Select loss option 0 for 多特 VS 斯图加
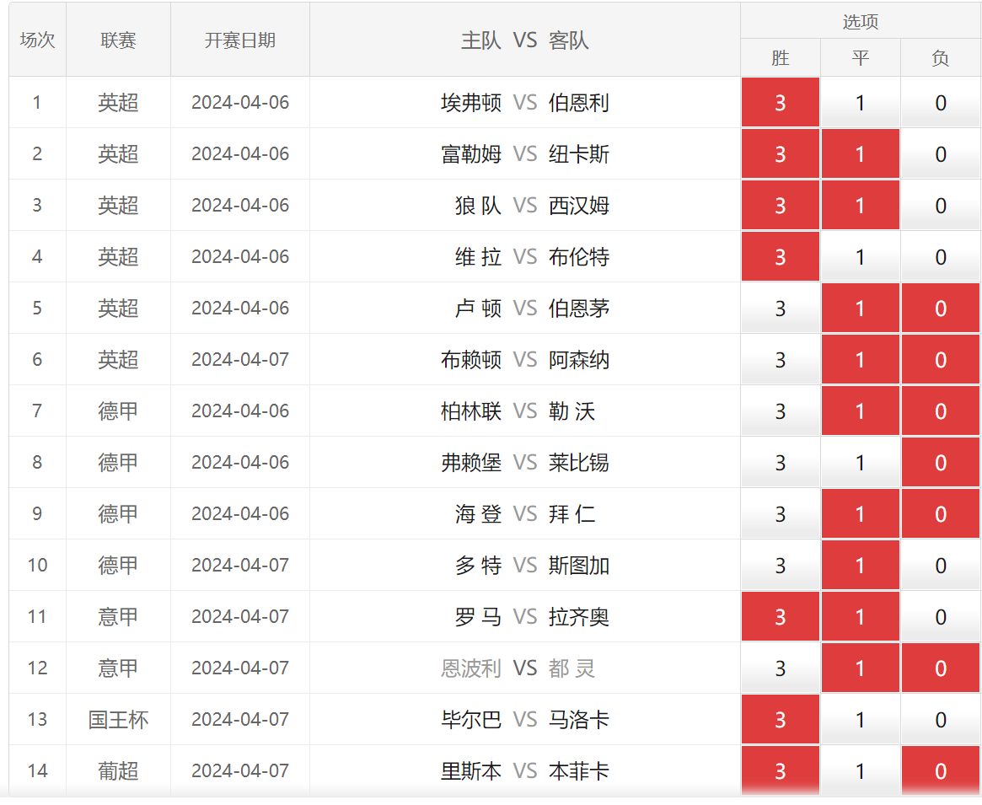This screenshot has width=982, height=805. pyautogui.click(x=940, y=565)
